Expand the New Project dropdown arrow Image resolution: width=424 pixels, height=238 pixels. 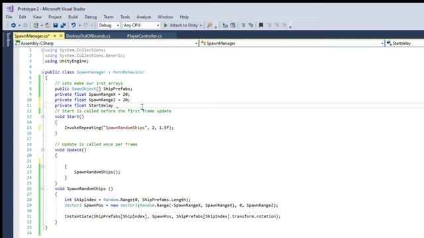42,25
